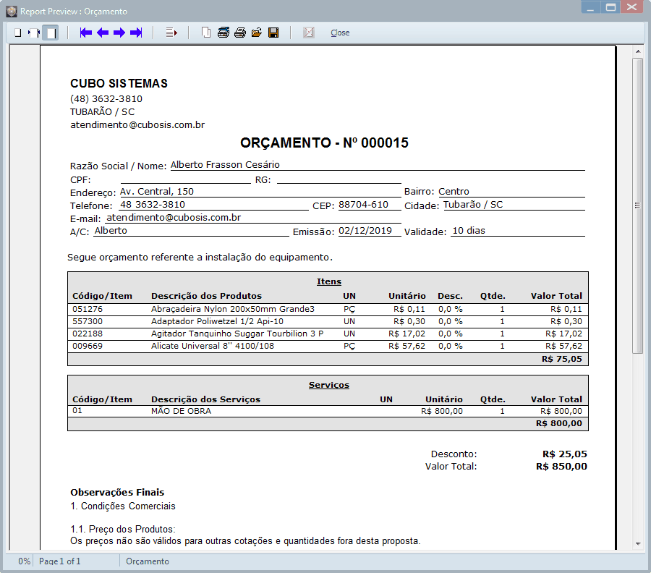651x573 pixels.
Task: Click item row Alicate Universal 8'' 4100/108
Action: click(x=328, y=347)
